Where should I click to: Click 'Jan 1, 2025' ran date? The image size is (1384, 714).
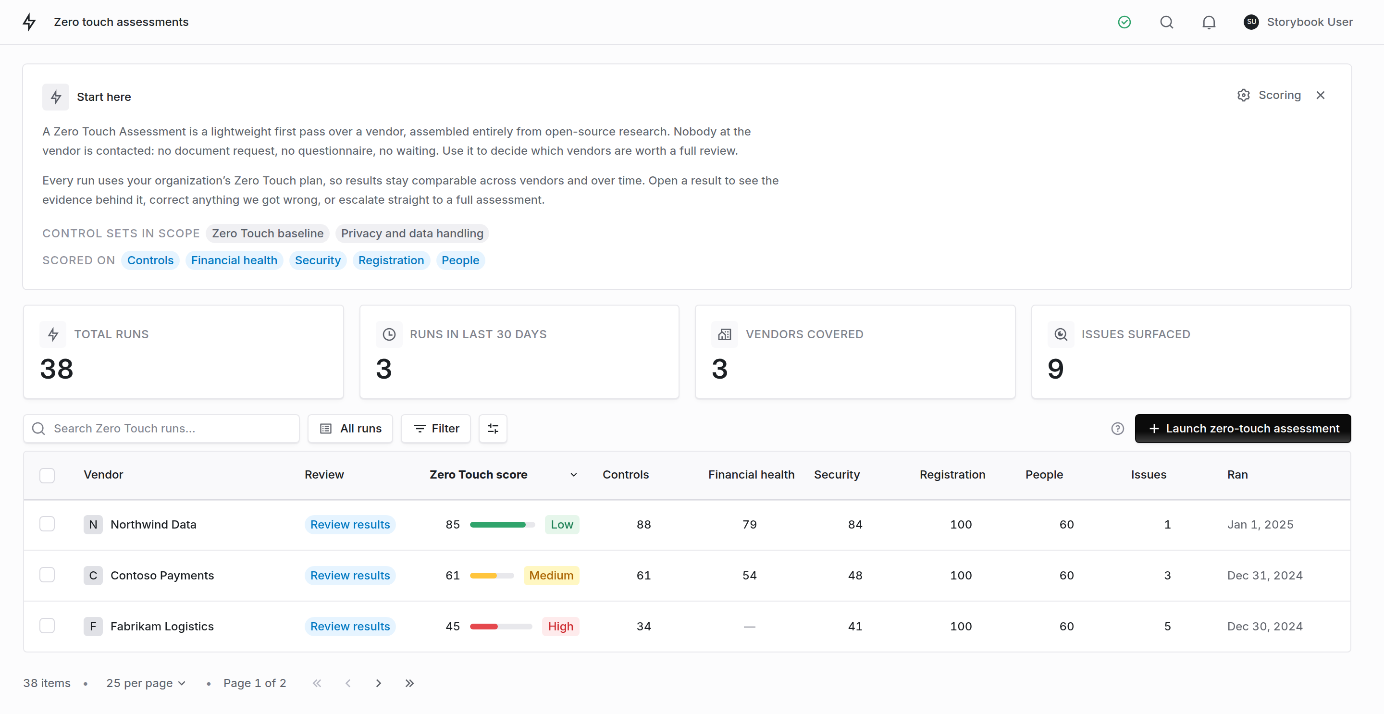1260,524
